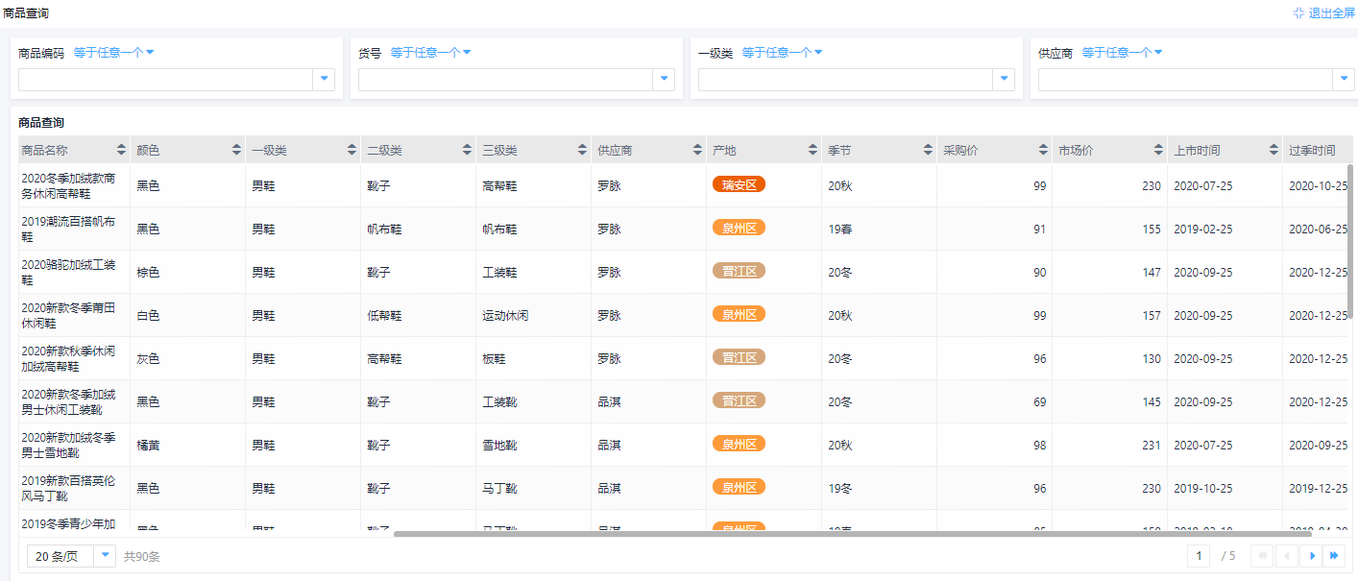The image size is (1358, 581).
Task: Sort by the 商品名称 column sort icon
Action: [121, 150]
